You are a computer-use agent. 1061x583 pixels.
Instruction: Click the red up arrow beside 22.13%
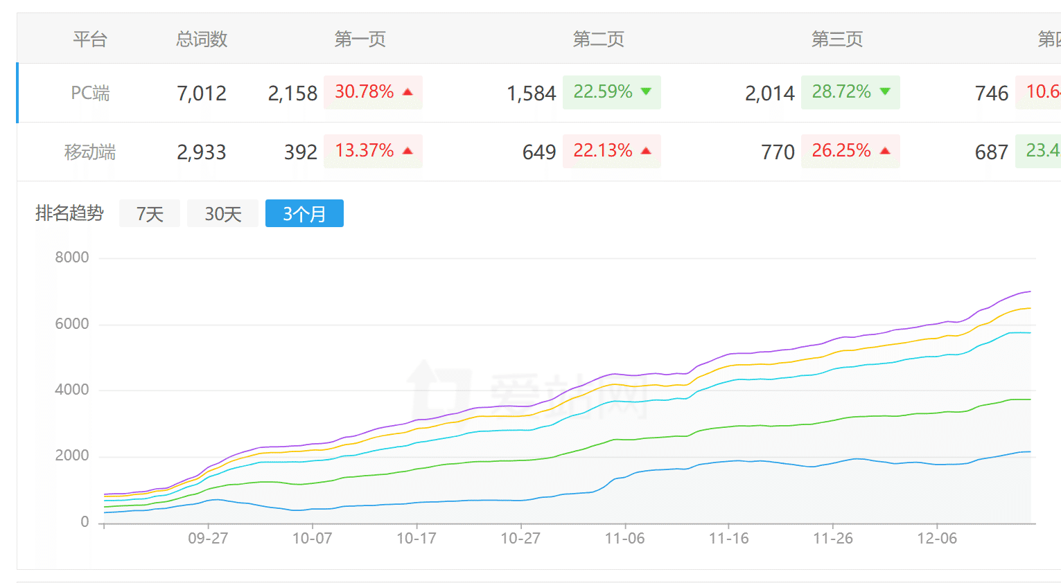(x=647, y=150)
